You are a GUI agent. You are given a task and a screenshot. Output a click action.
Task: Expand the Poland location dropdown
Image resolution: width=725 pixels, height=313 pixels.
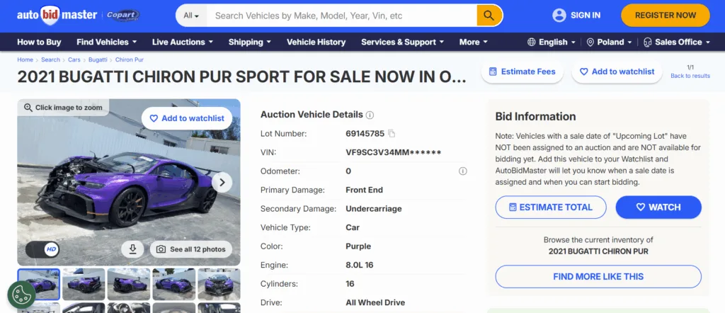pos(610,42)
